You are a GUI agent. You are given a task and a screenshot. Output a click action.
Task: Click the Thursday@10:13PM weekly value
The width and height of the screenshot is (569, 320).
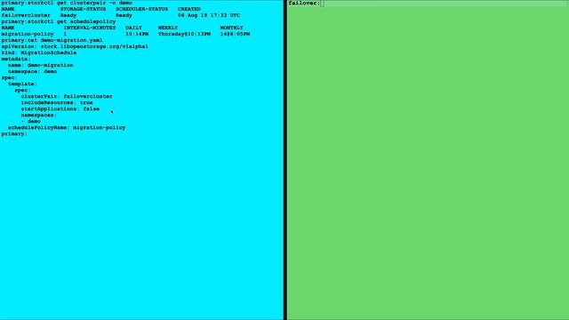pyautogui.click(x=184, y=34)
